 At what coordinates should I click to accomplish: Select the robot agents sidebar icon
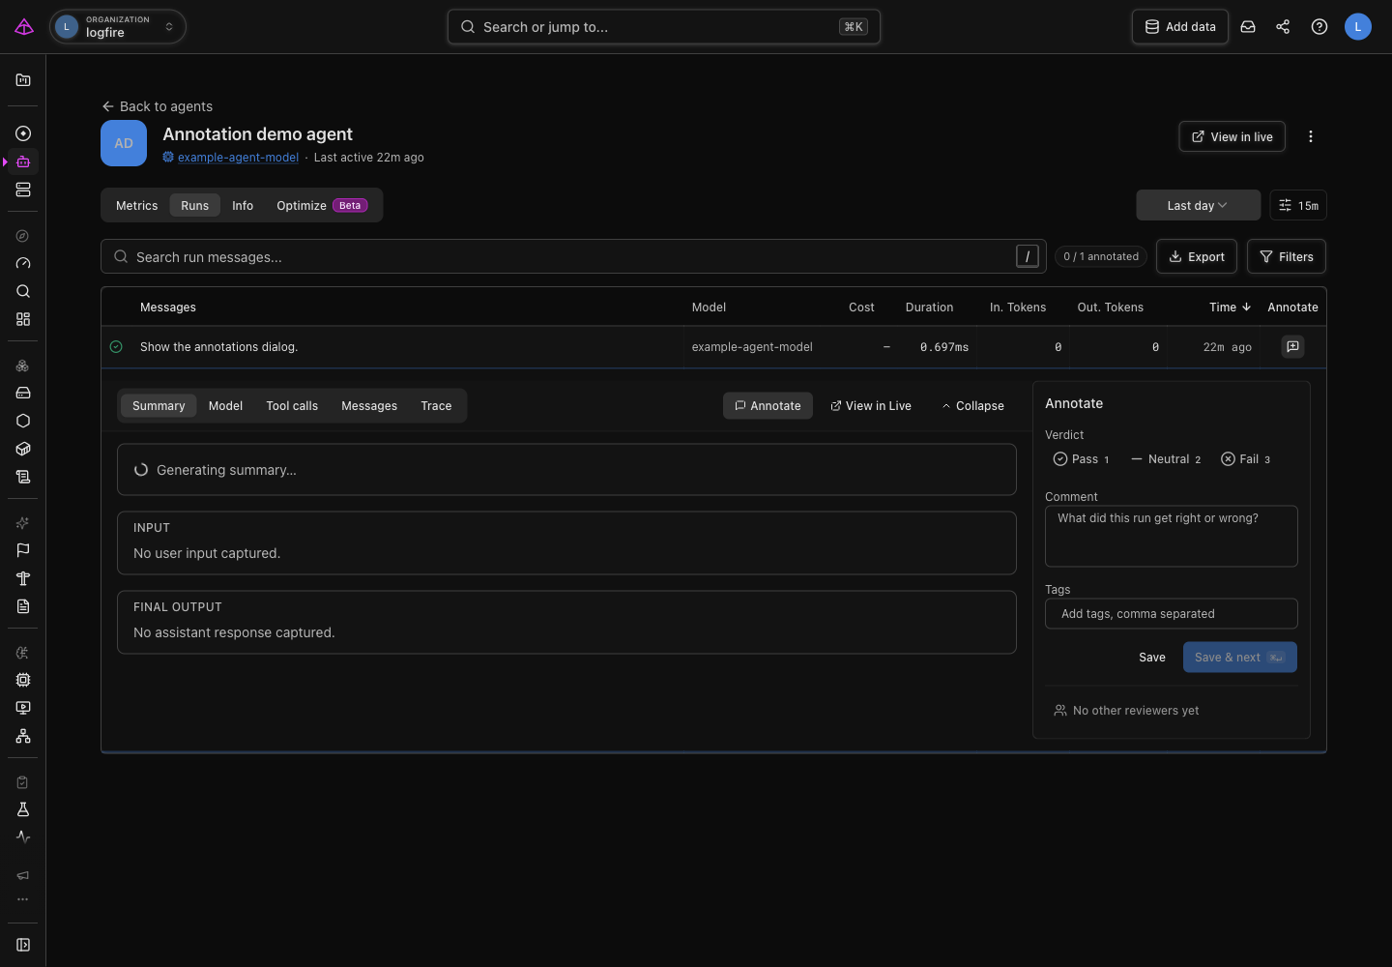click(x=23, y=161)
